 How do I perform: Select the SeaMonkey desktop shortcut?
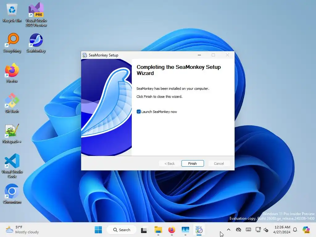click(x=36, y=43)
